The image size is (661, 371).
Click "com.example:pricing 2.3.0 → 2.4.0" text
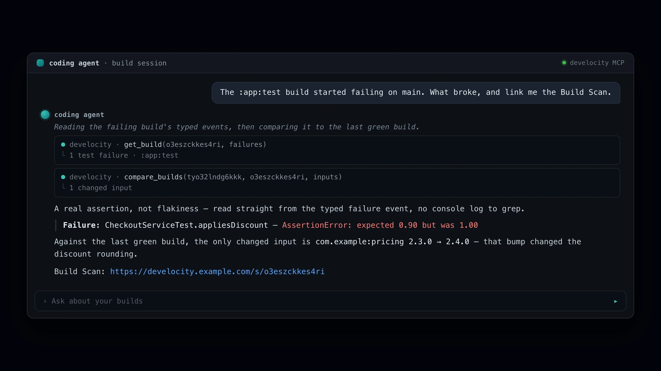click(x=392, y=242)
